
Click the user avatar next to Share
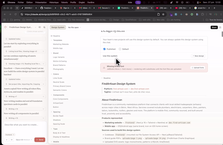click(x=220, y=27)
